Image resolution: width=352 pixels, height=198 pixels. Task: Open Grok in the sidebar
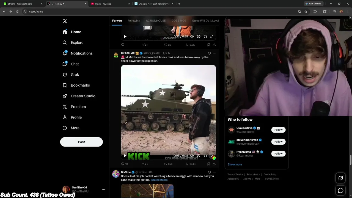[x=71, y=75]
